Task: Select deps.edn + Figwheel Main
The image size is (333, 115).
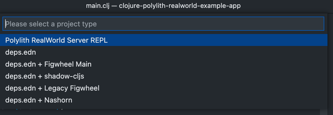Action: click(x=48, y=64)
